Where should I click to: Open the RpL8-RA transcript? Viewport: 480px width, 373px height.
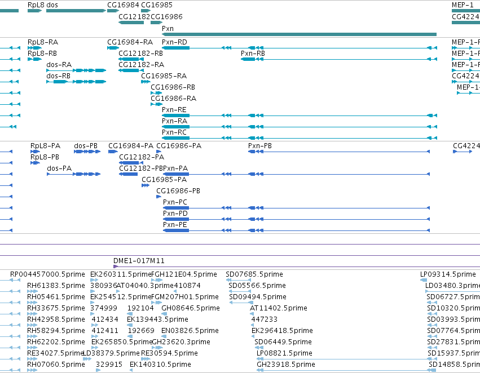[x=34, y=48]
